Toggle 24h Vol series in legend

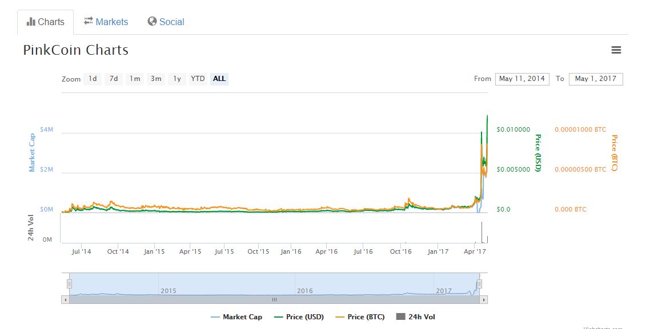(x=415, y=317)
